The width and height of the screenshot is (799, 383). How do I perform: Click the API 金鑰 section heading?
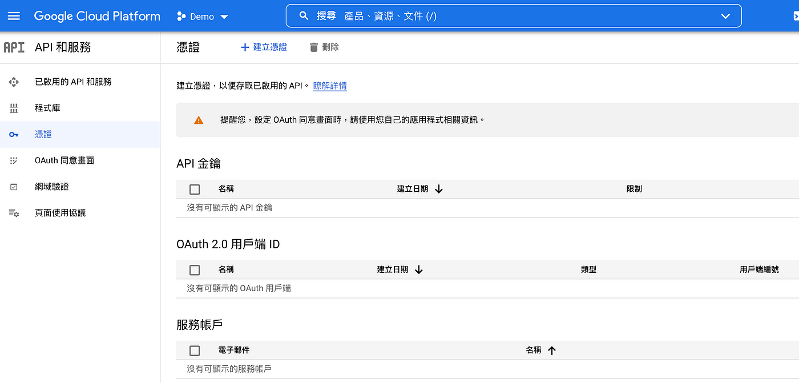[x=199, y=164]
